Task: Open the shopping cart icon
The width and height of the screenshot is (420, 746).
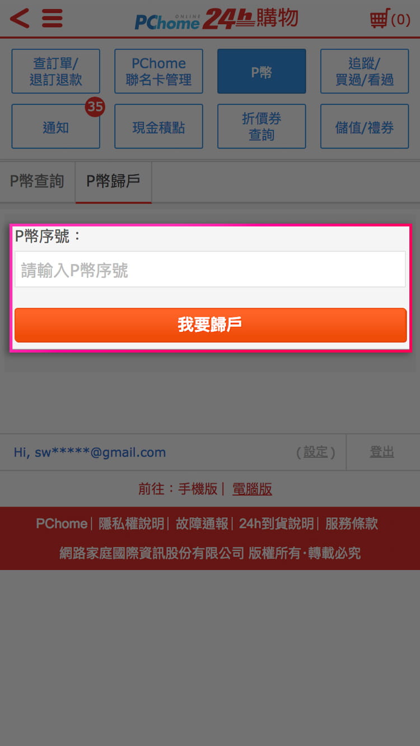Action: (390, 20)
